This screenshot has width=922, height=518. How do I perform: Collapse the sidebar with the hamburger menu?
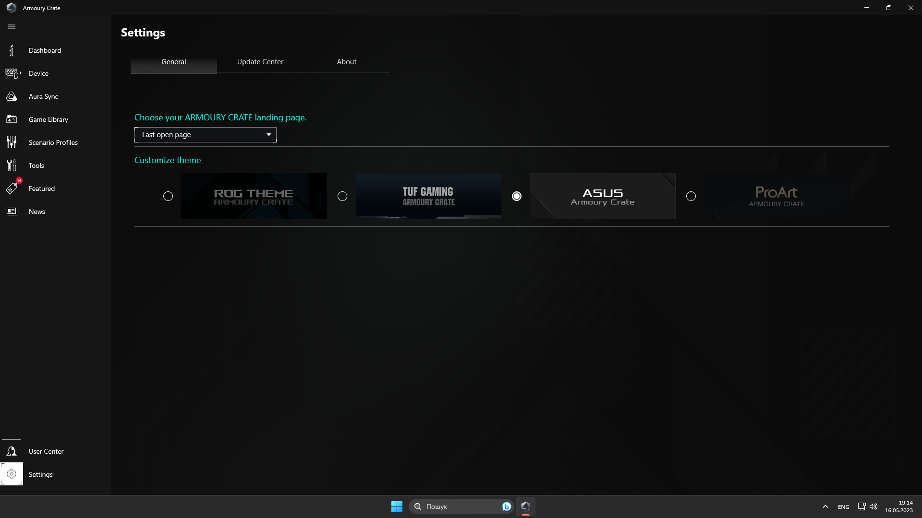12,27
